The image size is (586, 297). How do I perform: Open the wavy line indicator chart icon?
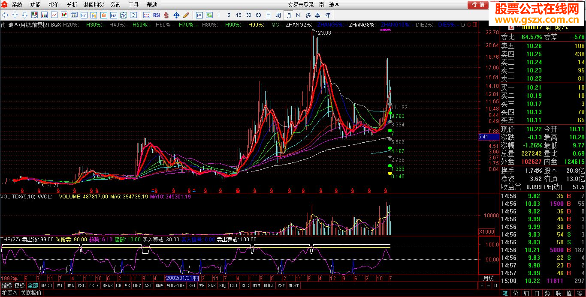tap(147, 15)
